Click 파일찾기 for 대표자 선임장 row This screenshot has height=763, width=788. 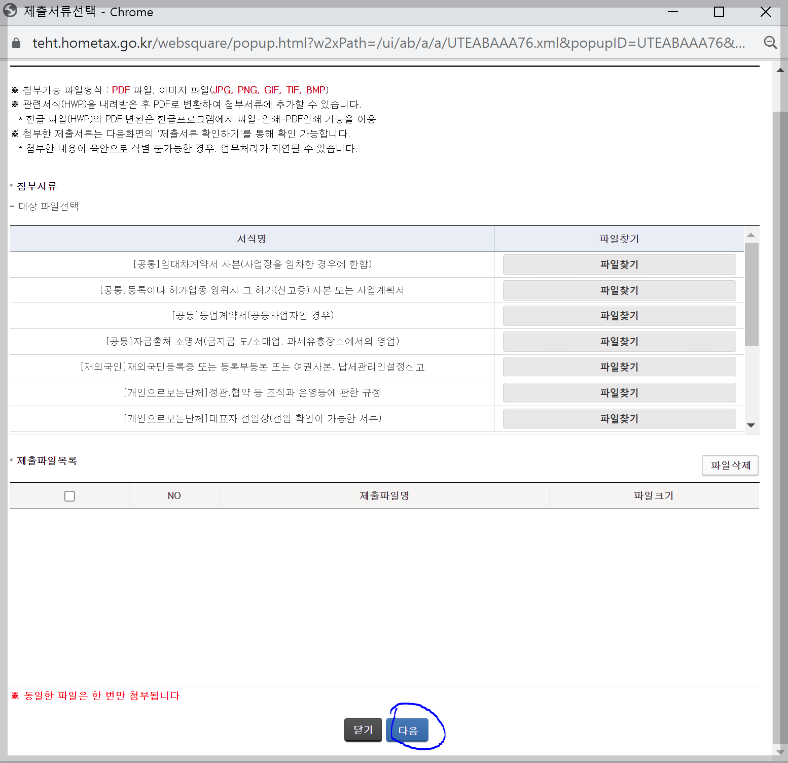click(619, 418)
